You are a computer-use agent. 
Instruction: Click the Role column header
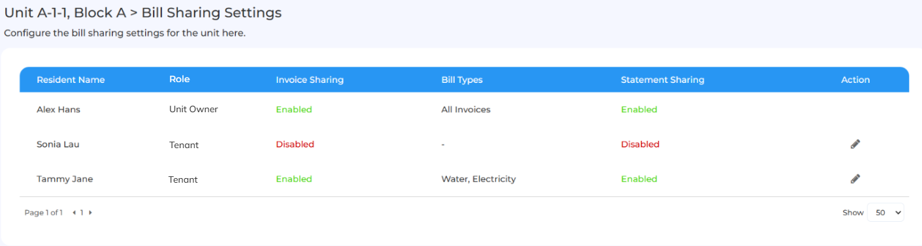point(179,79)
